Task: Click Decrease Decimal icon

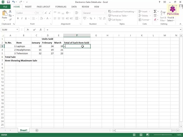Action: [104, 18]
